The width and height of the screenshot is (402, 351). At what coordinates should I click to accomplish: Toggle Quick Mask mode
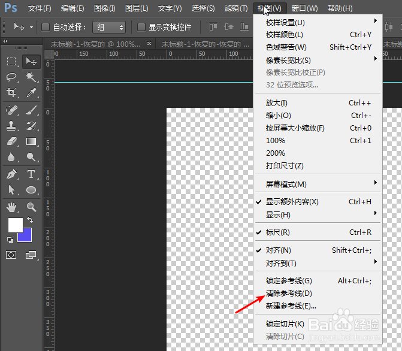11,255
